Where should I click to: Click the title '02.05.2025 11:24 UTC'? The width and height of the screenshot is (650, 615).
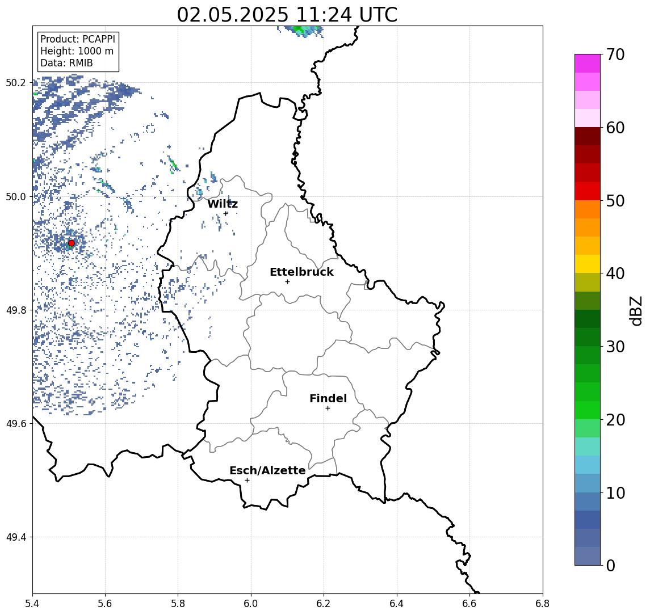(287, 15)
